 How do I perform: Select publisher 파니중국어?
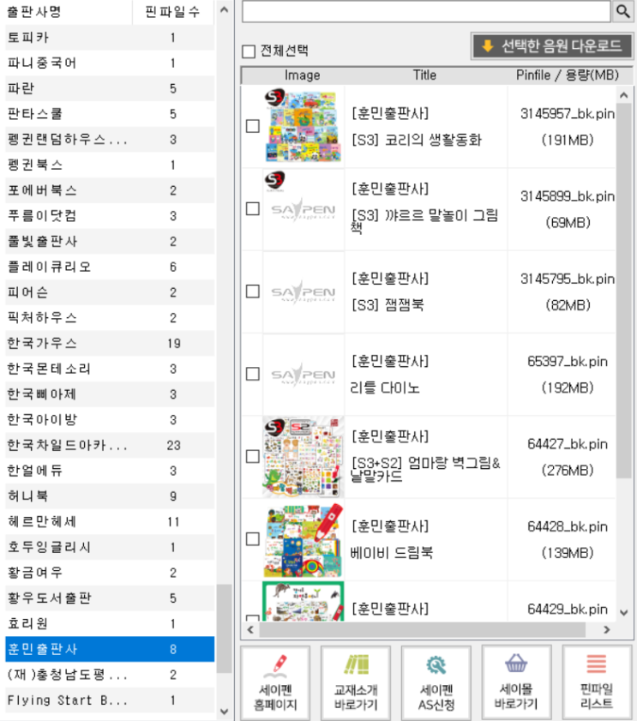coord(110,63)
